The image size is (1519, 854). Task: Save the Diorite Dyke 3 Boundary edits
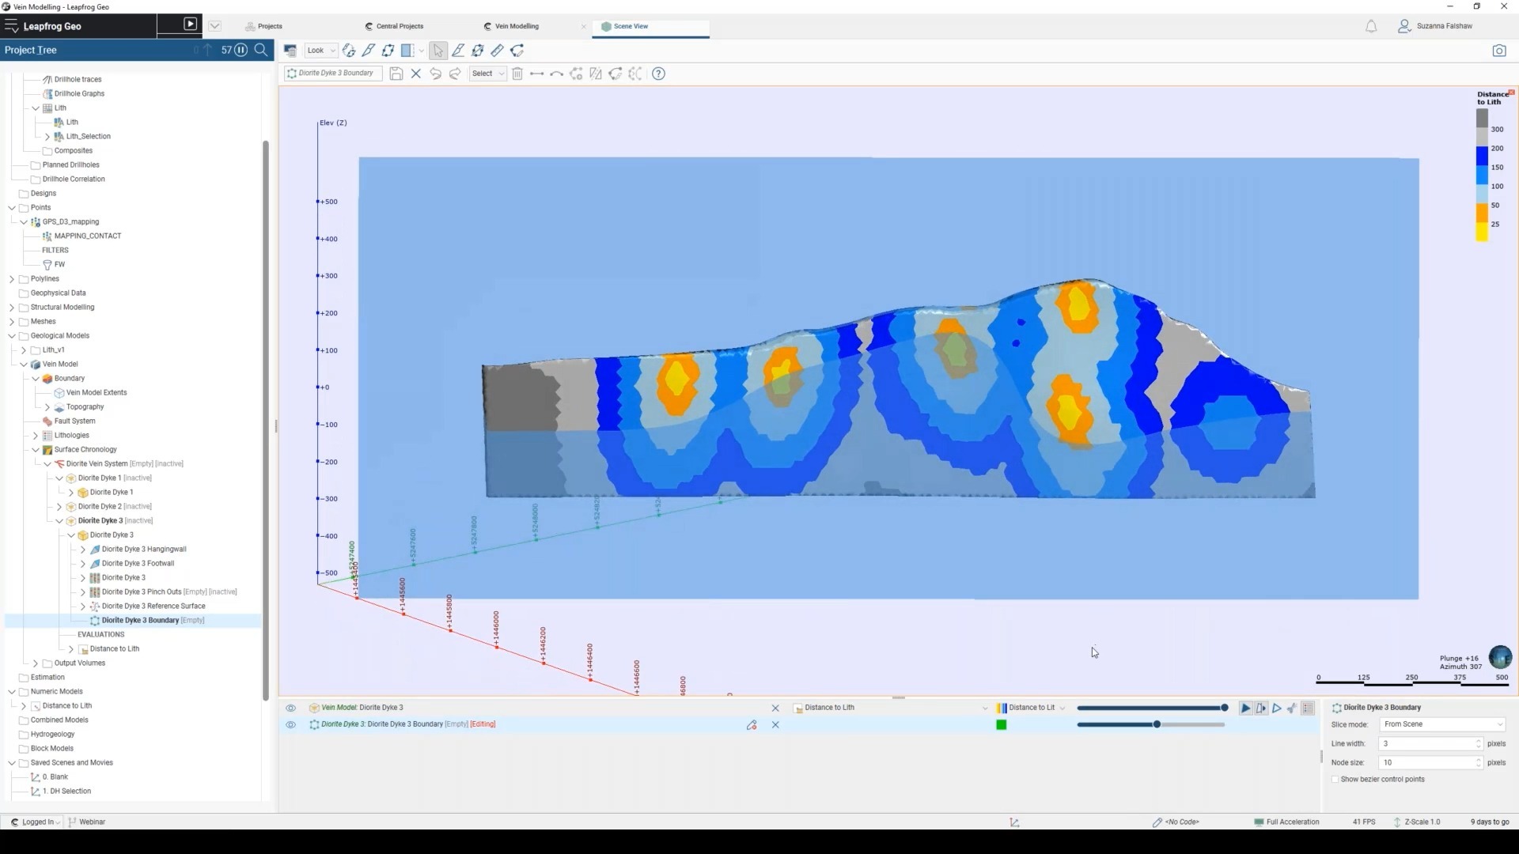click(x=396, y=74)
